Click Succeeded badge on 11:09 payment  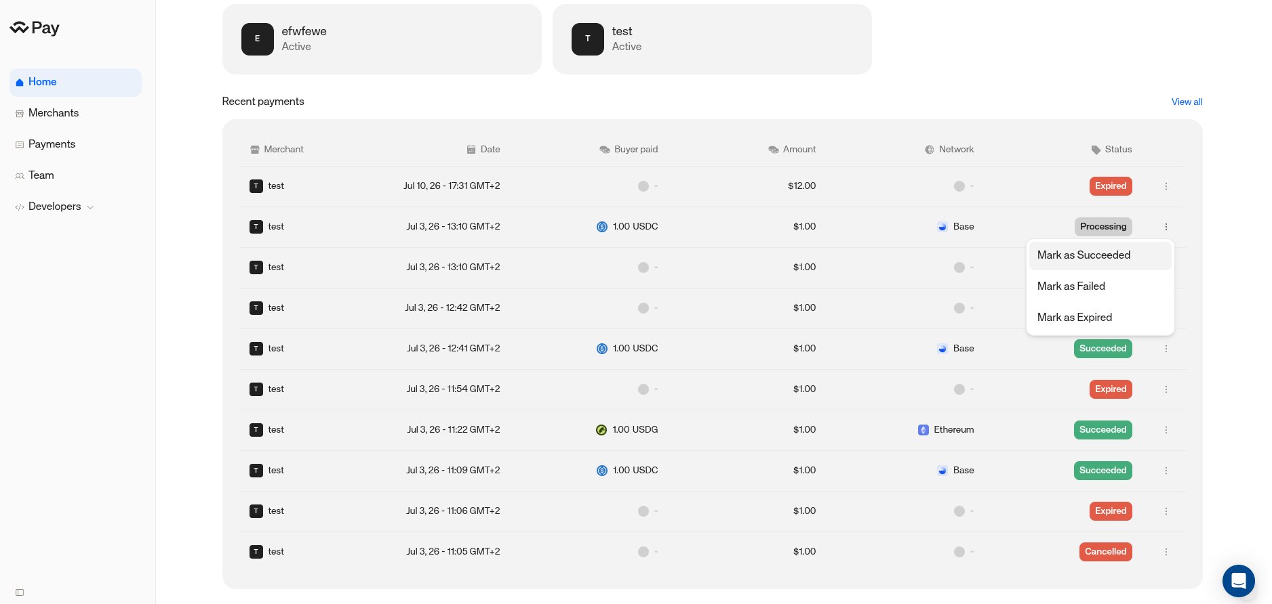(1103, 471)
